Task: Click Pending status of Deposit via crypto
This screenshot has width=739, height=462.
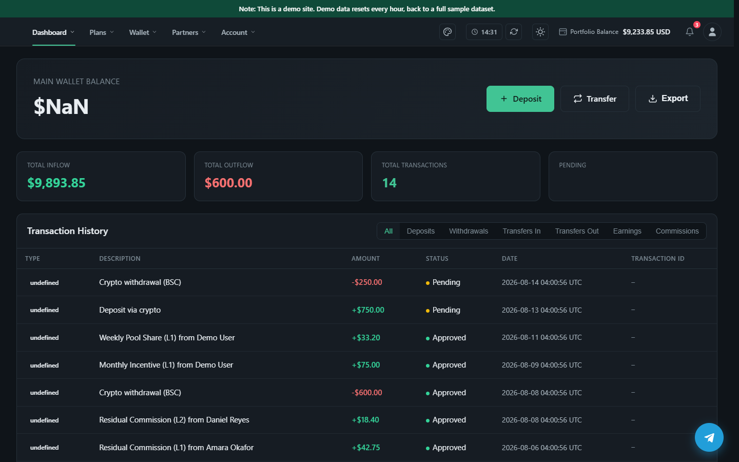Action: 443,310
